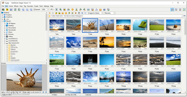The image size is (187, 97).
Task: Expand the Dropbox tree node
Action: [2, 15]
